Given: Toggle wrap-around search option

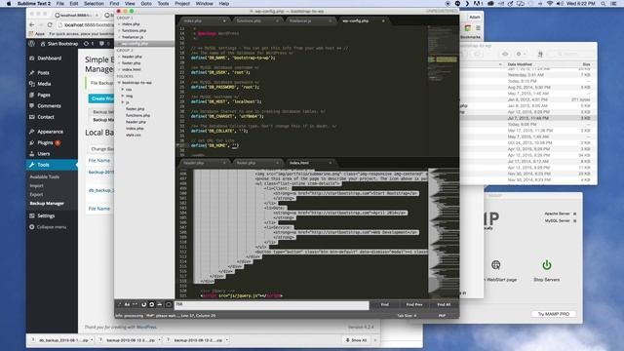Looking at the screenshot, I should click(x=152, y=304).
